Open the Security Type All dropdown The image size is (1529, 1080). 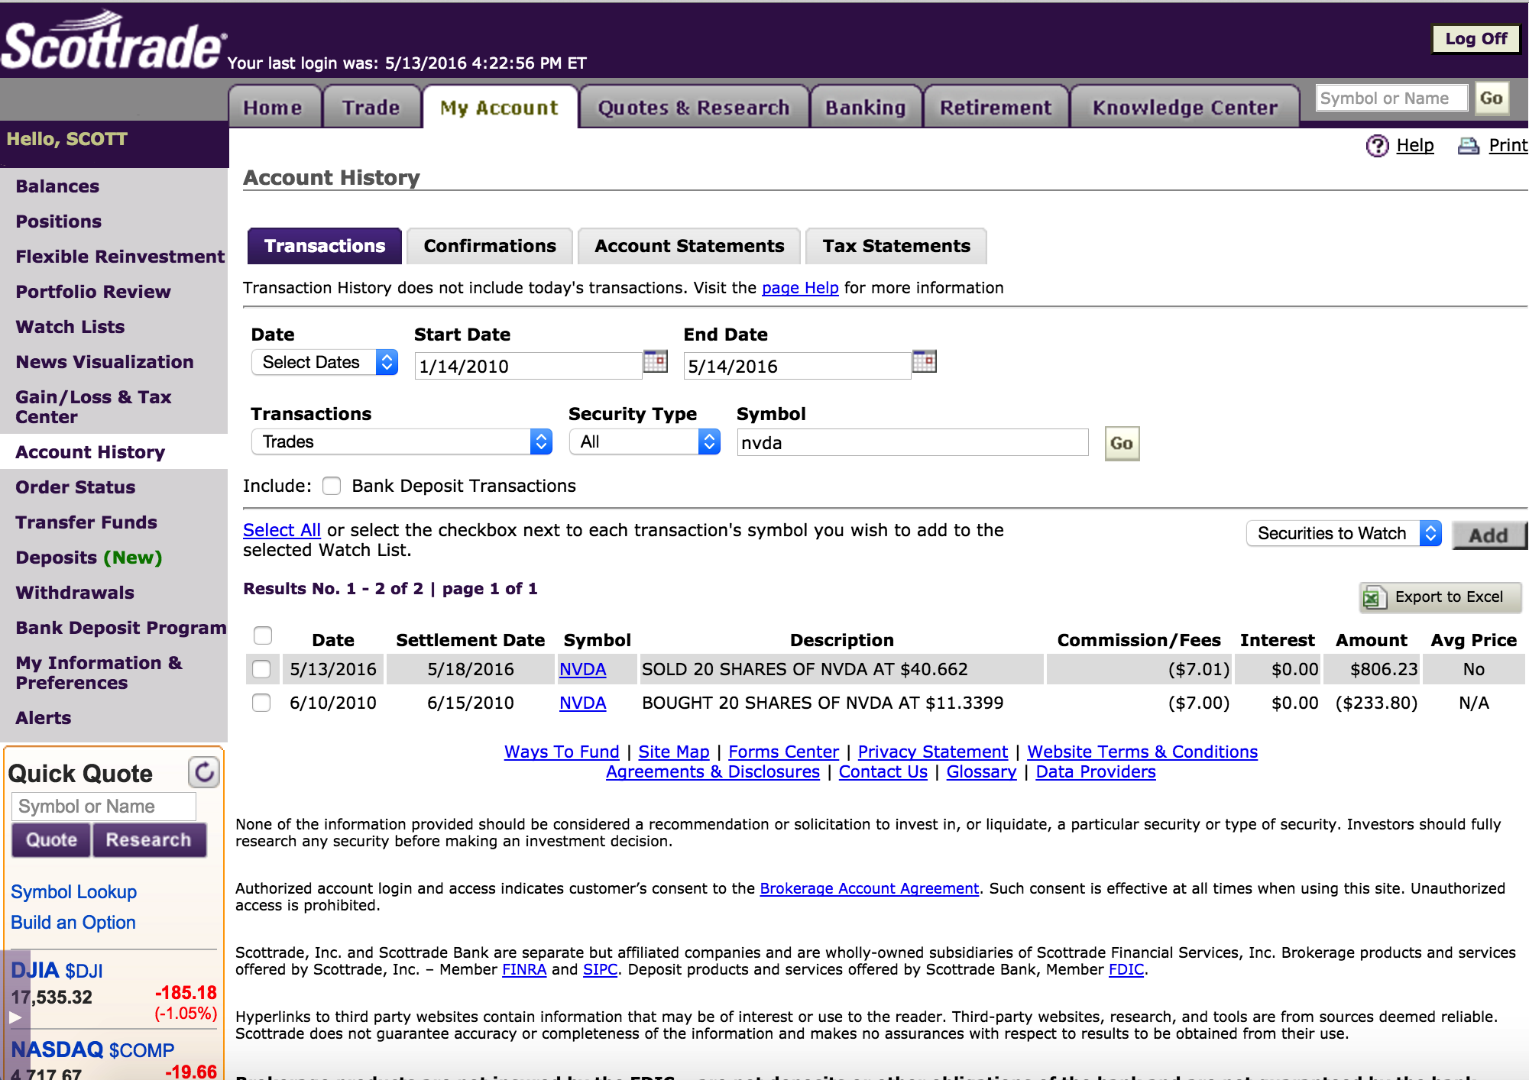tap(644, 442)
